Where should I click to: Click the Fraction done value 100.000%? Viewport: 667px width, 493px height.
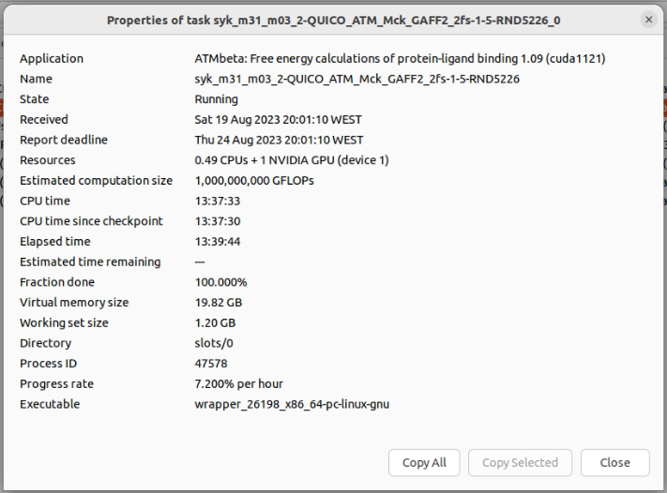[220, 282]
